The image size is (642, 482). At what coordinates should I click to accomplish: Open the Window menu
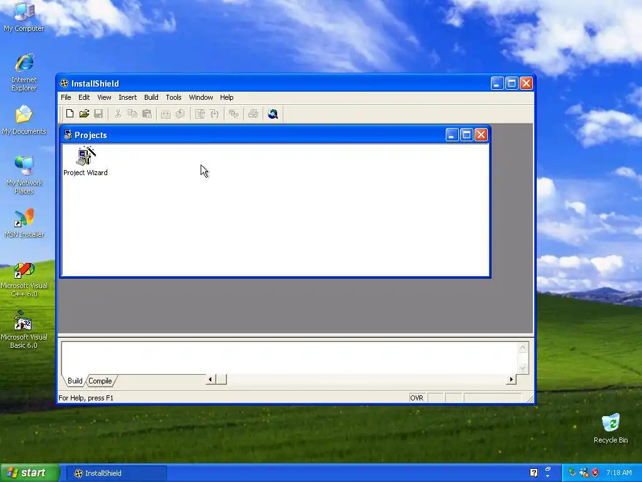point(201,97)
